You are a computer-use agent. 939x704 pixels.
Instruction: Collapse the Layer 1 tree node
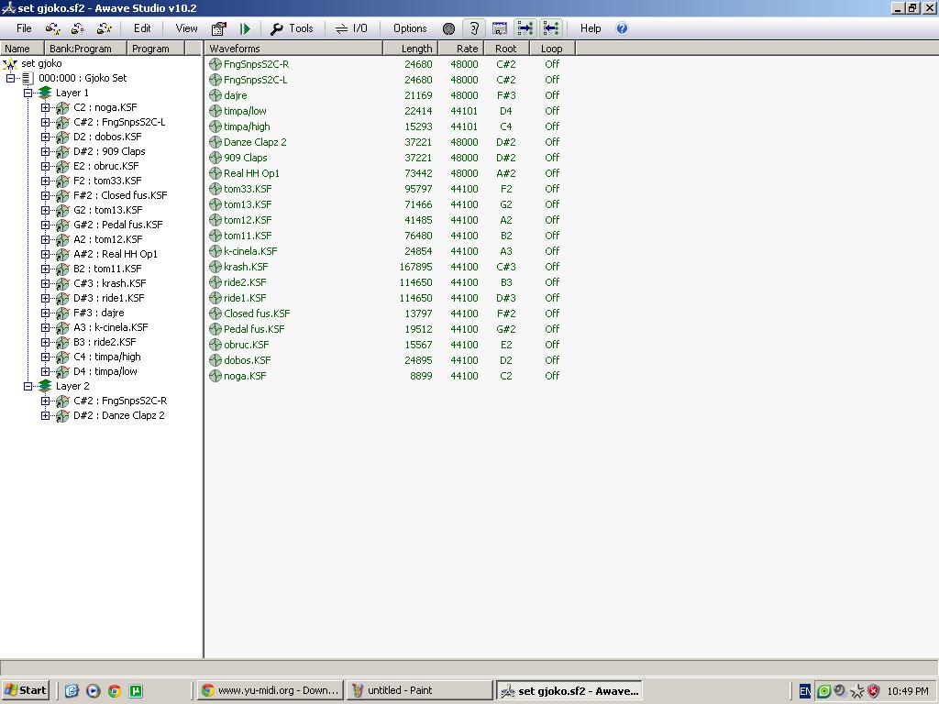coord(28,93)
